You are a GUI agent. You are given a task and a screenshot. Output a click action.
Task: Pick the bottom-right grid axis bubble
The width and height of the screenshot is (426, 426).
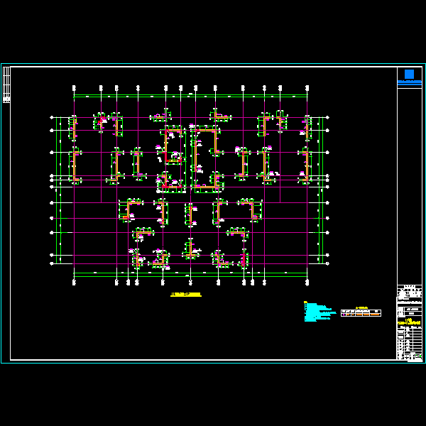point(307,283)
